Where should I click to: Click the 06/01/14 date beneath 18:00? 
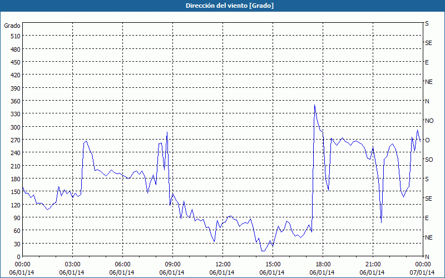click(x=322, y=272)
